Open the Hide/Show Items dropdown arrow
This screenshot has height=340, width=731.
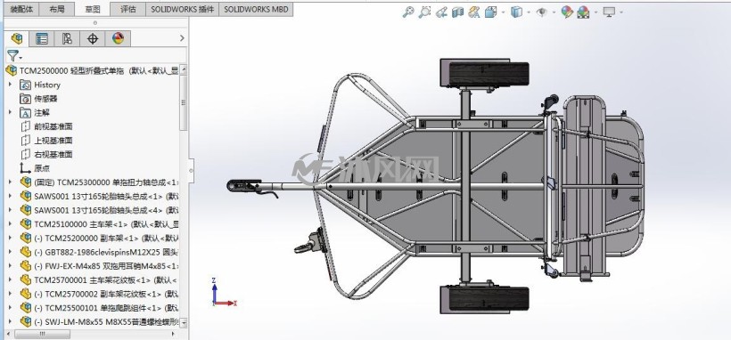click(x=554, y=12)
